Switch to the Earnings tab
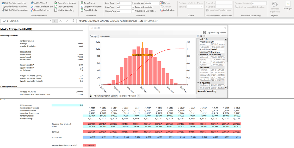294x148 pixels. point(94,36)
